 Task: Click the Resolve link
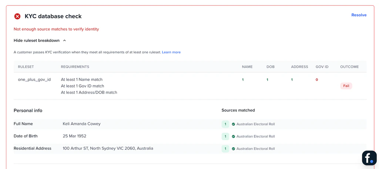(359, 15)
